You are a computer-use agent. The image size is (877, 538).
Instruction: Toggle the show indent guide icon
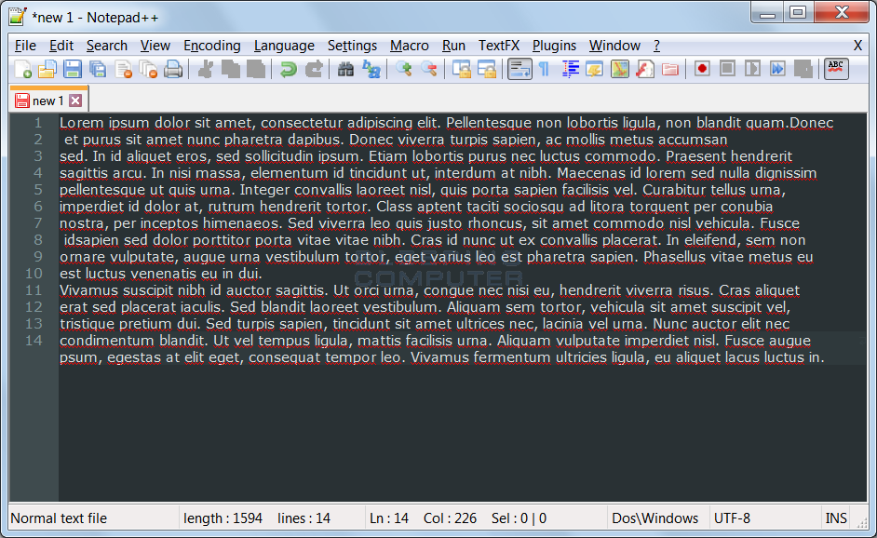click(x=569, y=69)
